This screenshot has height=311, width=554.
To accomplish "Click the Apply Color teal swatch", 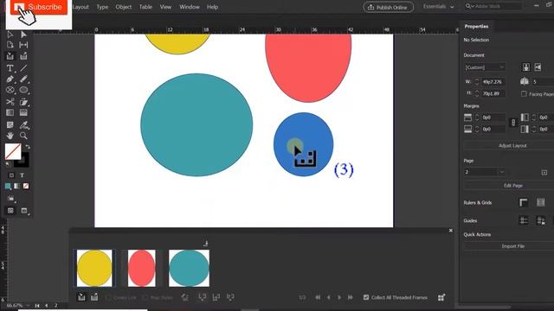I will tap(8, 187).
